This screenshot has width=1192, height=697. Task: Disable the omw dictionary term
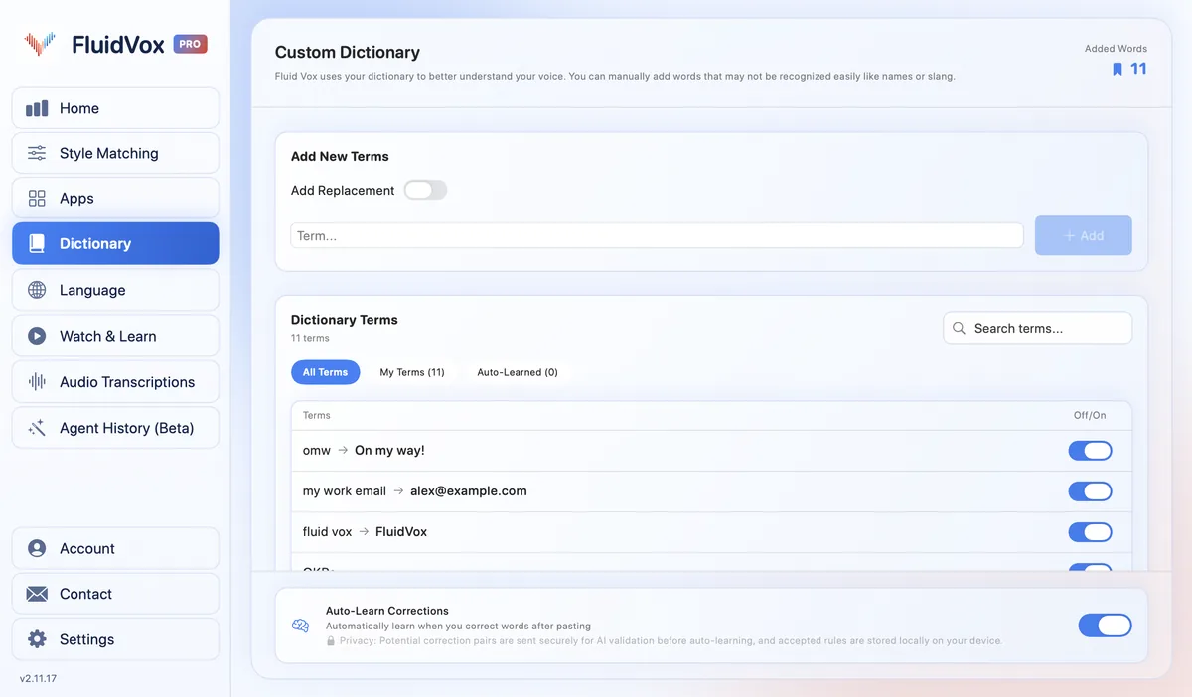[1090, 451]
